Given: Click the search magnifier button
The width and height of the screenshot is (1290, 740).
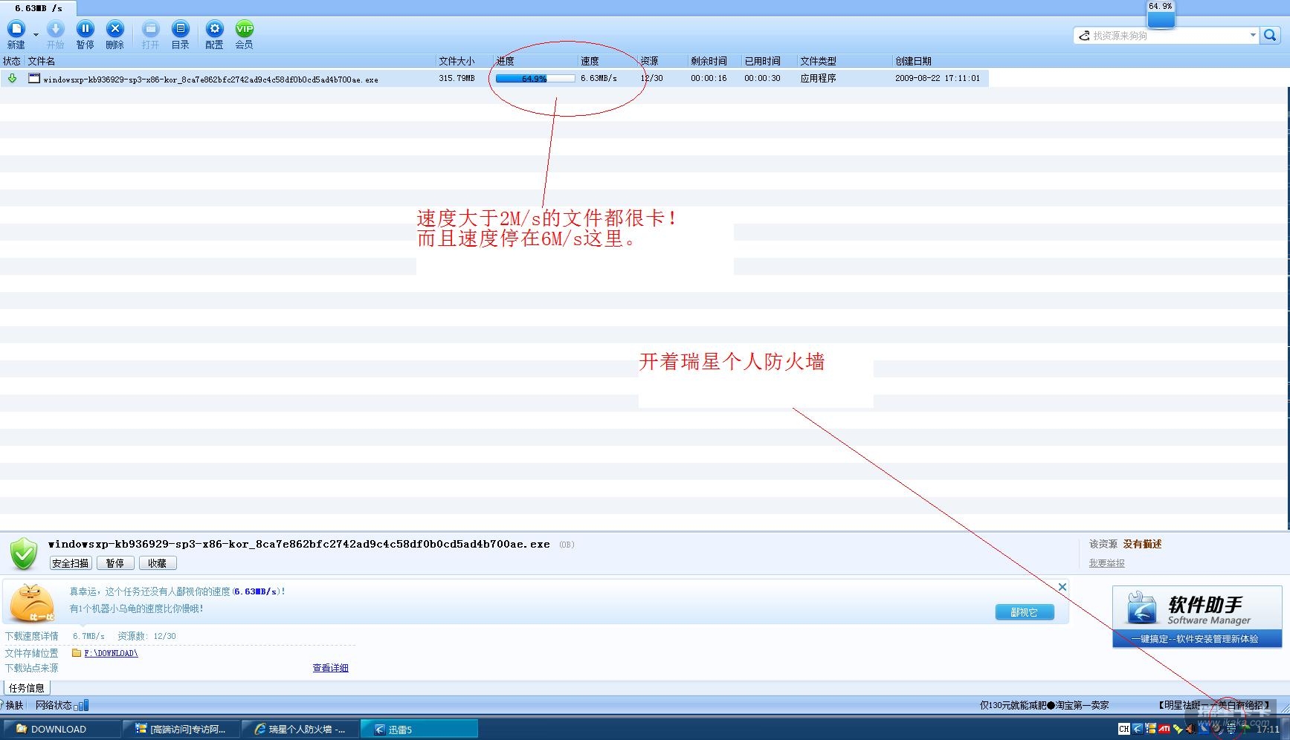Looking at the screenshot, I should (1270, 36).
